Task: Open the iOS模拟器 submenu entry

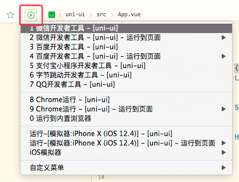Action: pos(126,152)
